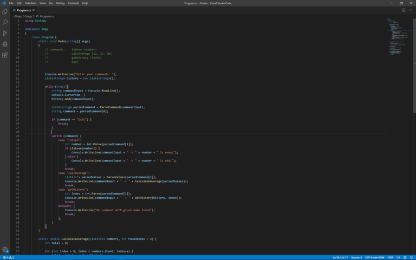The width and height of the screenshot is (416, 260).
Task: Click the feedback smiley icon
Action: click(405, 257)
